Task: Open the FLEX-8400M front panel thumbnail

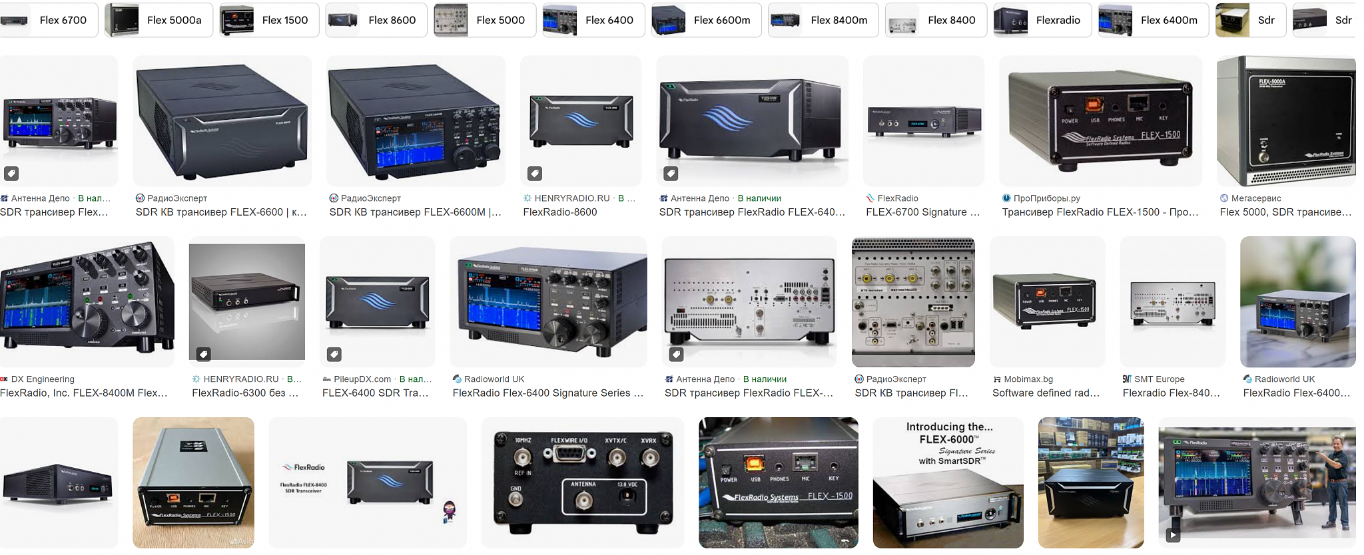Action: point(87,301)
